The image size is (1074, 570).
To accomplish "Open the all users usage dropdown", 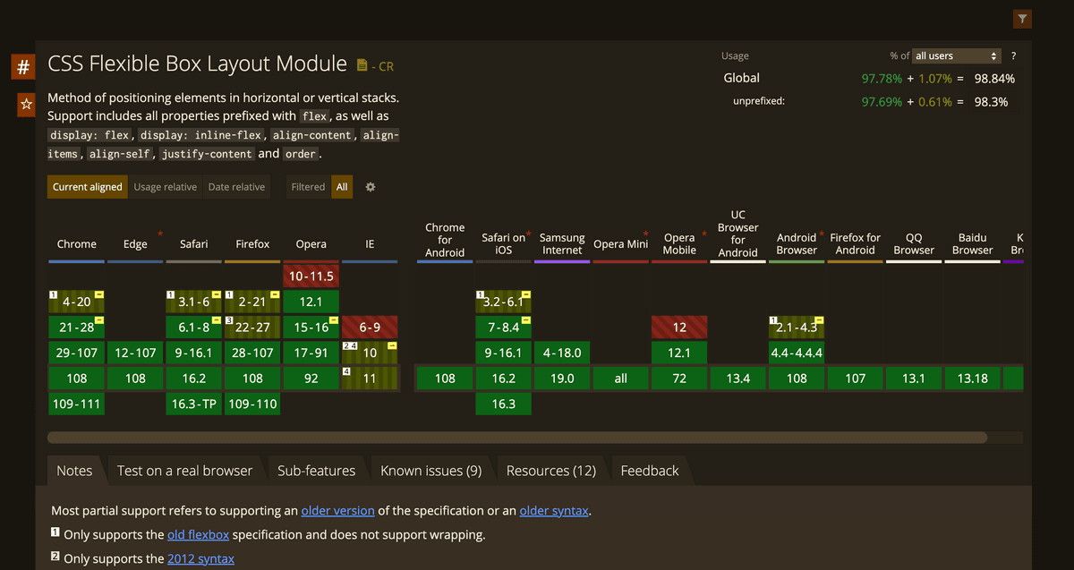I will [x=956, y=55].
